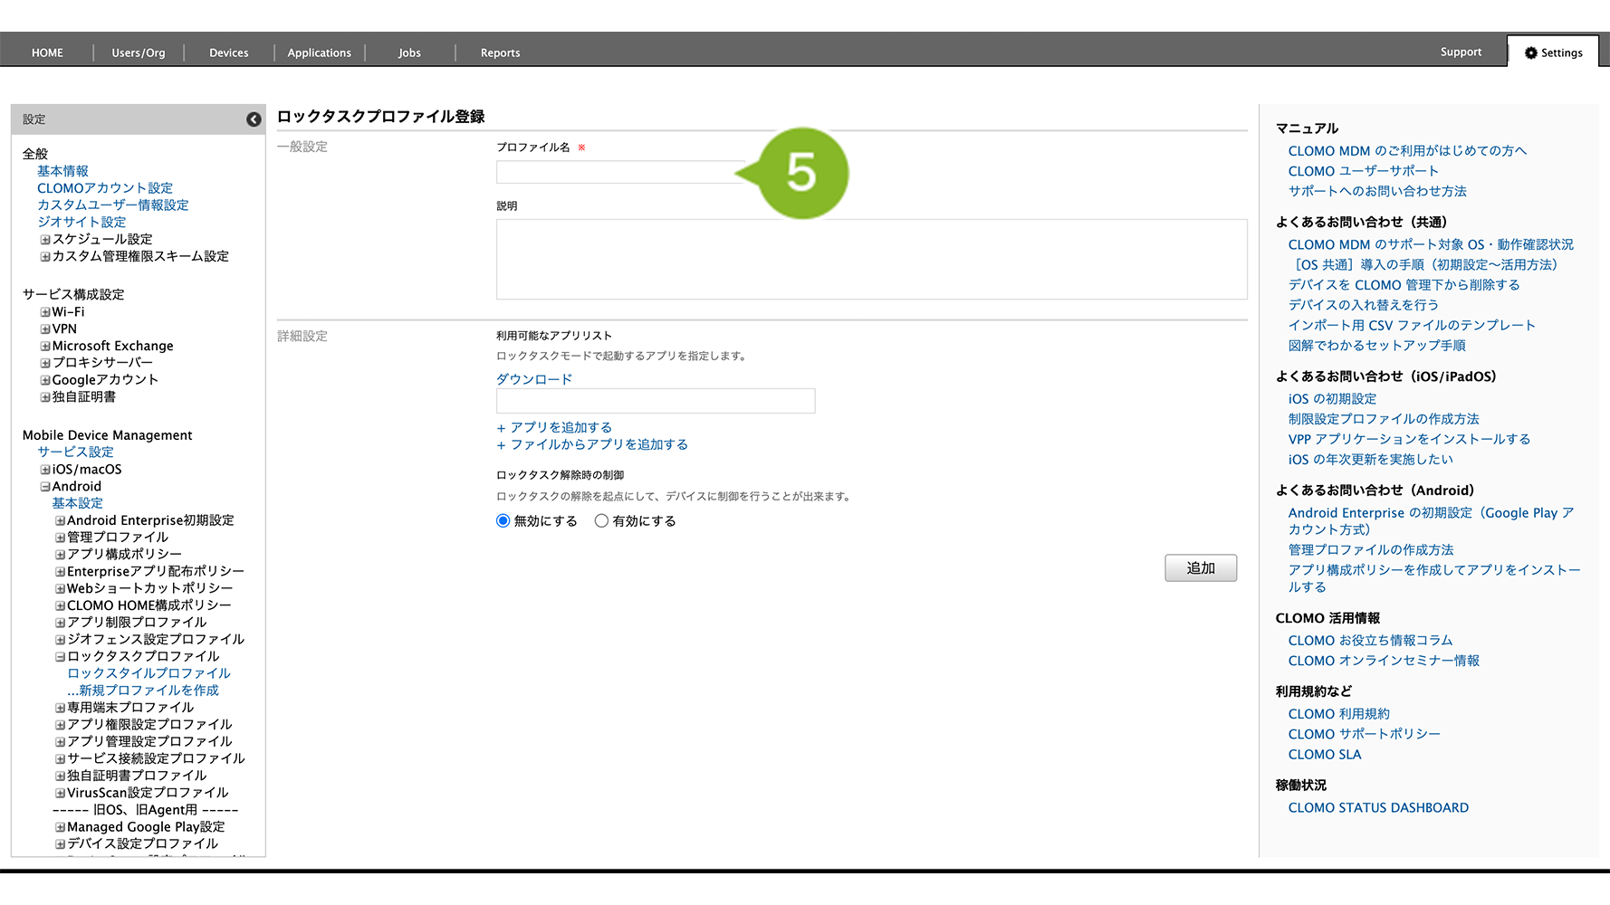Collapse the Android tree node

[x=45, y=487]
